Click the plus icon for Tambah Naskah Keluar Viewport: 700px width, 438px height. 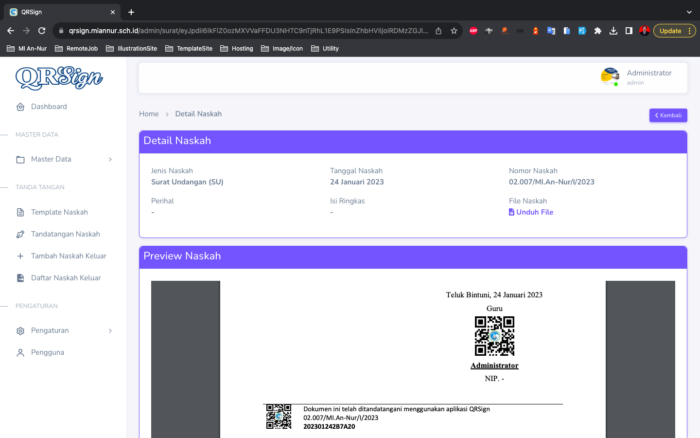[x=20, y=256]
